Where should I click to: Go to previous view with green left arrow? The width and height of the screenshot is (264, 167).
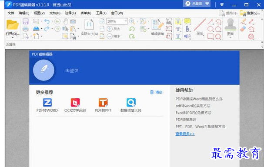[x=57, y=21]
